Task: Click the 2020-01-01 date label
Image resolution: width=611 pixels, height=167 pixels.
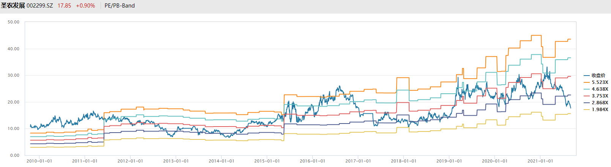Action: coord(495,161)
